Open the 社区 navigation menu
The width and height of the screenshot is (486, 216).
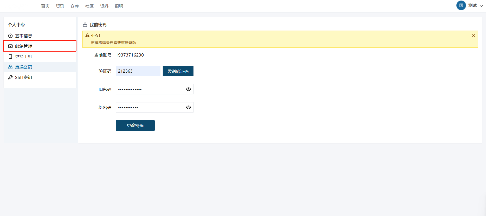point(89,6)
